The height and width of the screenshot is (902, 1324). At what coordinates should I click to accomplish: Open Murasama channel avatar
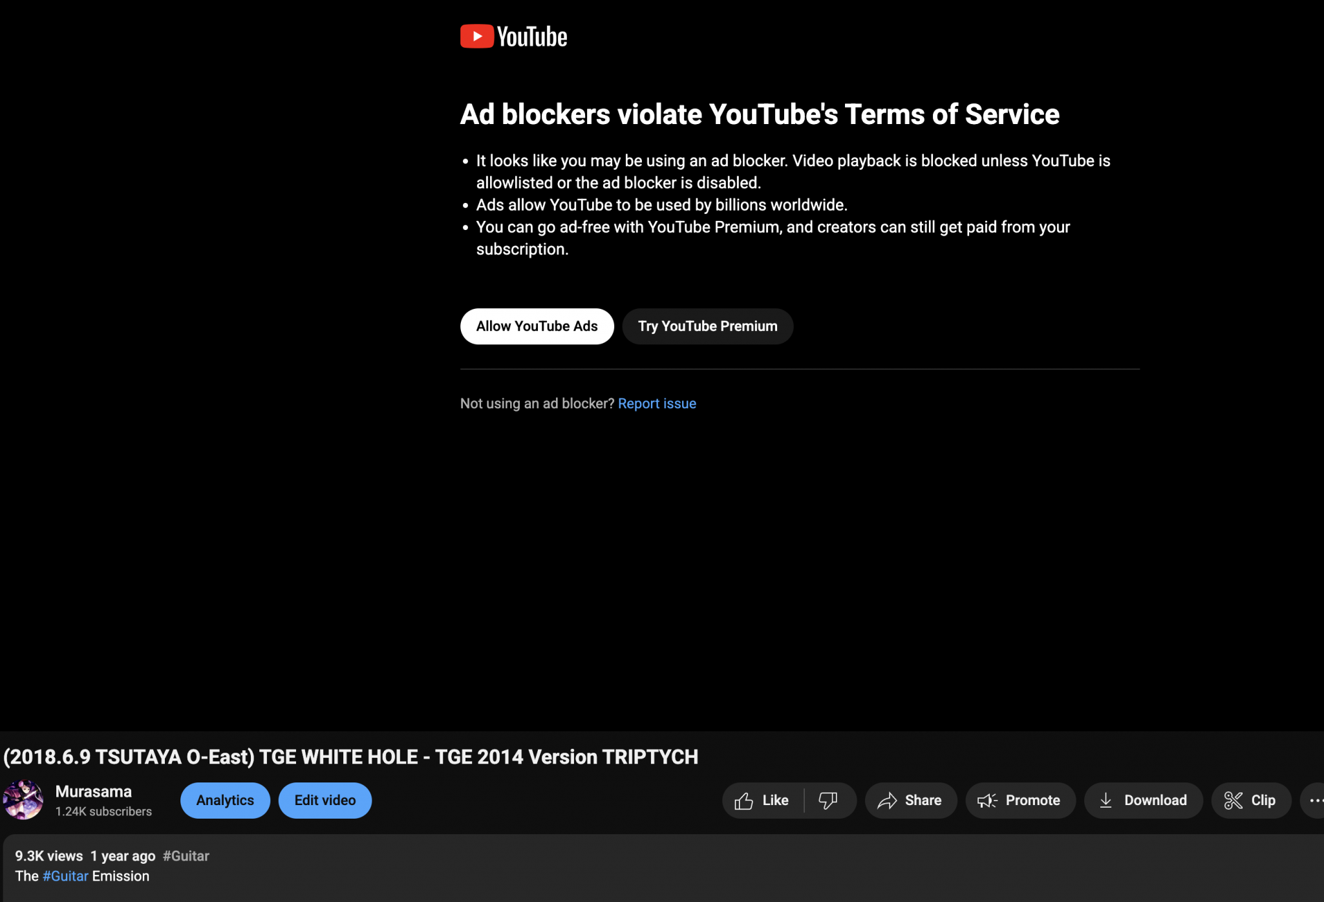point(23,800)
